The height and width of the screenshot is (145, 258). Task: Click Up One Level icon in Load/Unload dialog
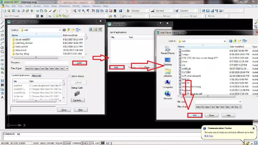pos(68,30)
